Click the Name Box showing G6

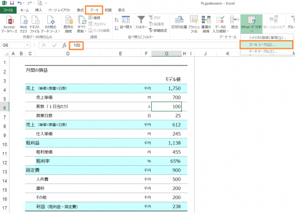click(13, 45)
